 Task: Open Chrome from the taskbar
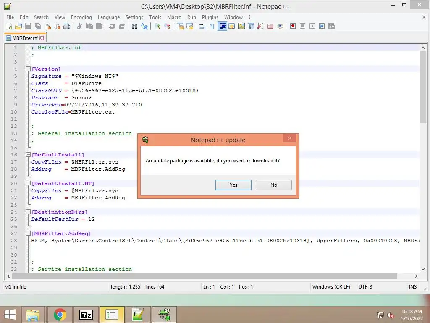(x=60, y=315)
